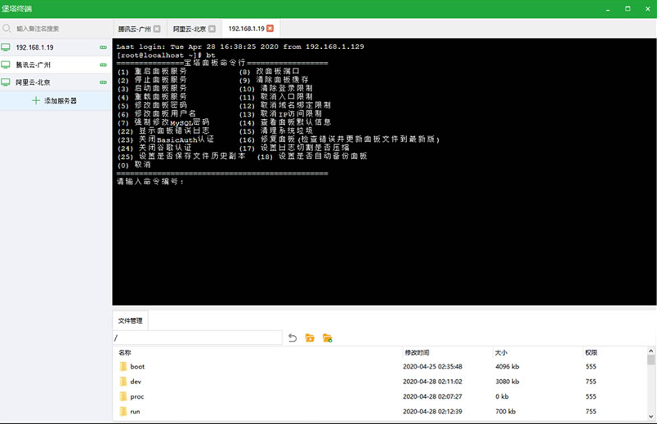Click the new folder icon with green plus
The height and width of the screenshot is (424, 657).
(327, 338)
